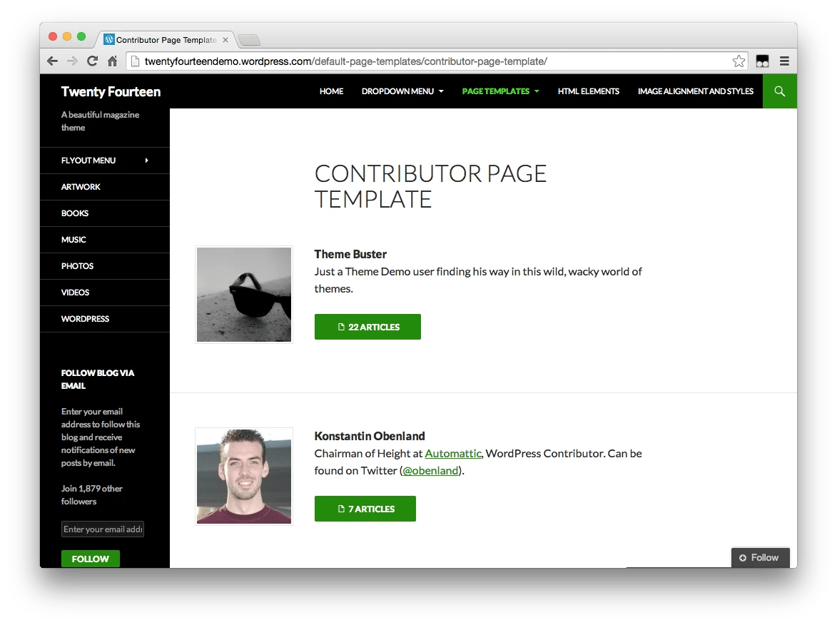The height and width of the screenshot is (625, 837).
Task: Expand the PAGE TEMPLATES menu
Action: 501,91
